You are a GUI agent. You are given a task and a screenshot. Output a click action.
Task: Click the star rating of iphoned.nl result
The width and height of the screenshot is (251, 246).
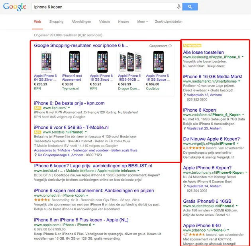(42, 200)
